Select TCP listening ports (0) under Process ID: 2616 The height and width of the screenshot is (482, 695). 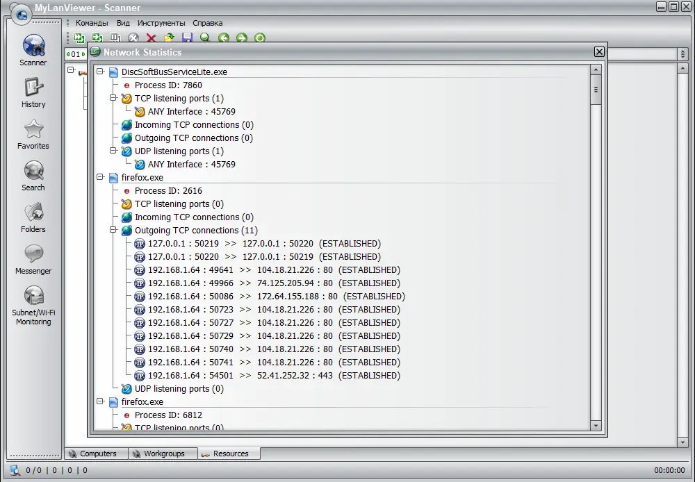click(179, 204)
